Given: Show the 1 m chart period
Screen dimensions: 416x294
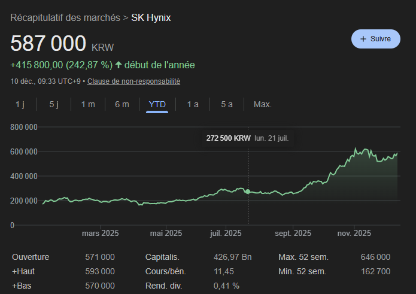Looking at the screenshot, I should coord(88,104).
